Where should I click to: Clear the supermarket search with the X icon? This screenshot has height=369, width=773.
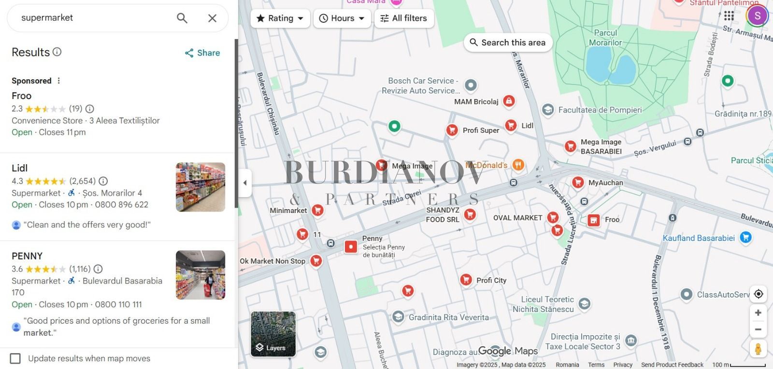pyautogui.click(x=212, y=18)
